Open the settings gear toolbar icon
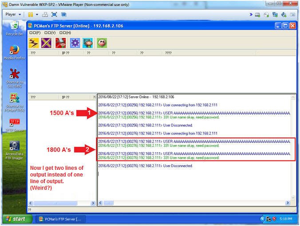The width and height of the screenshot is (300, 226). click(75, 43)
